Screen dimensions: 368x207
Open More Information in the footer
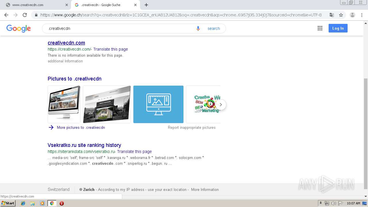coord(205,189)
